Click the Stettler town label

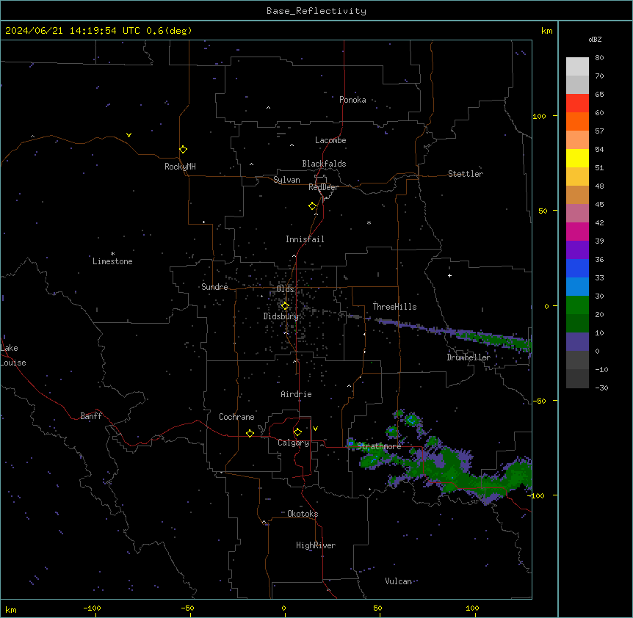click(x=466, y=174)
